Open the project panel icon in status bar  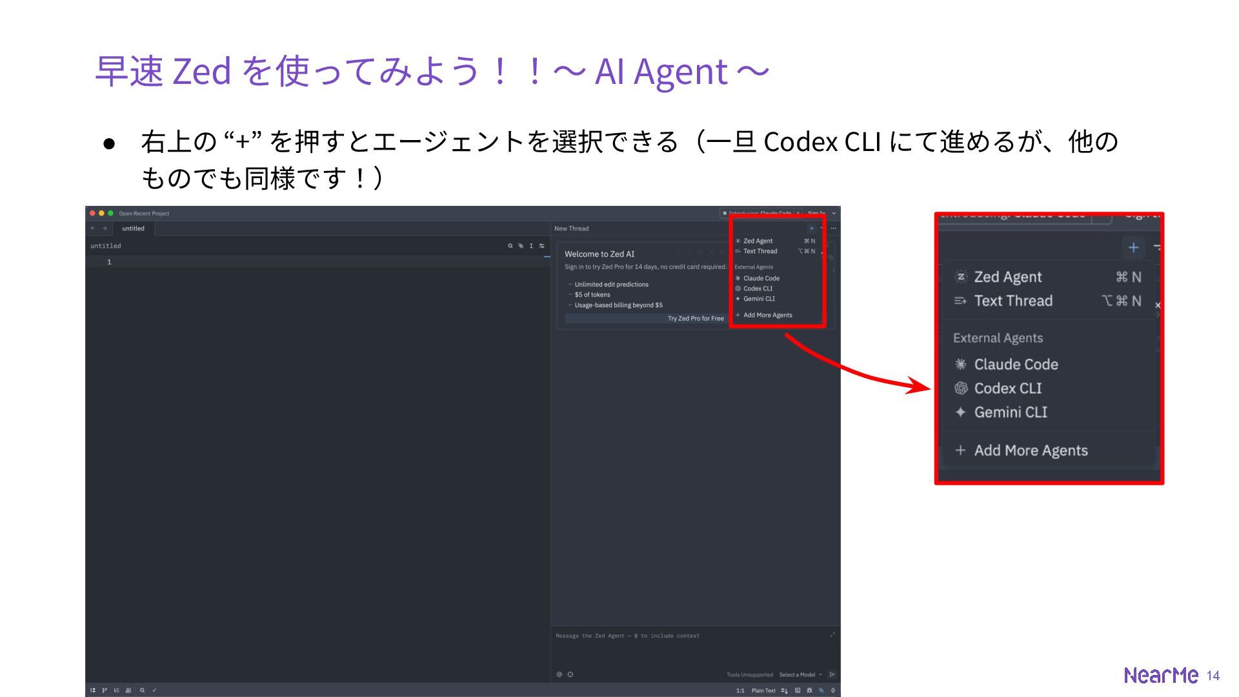click(93, 690)
